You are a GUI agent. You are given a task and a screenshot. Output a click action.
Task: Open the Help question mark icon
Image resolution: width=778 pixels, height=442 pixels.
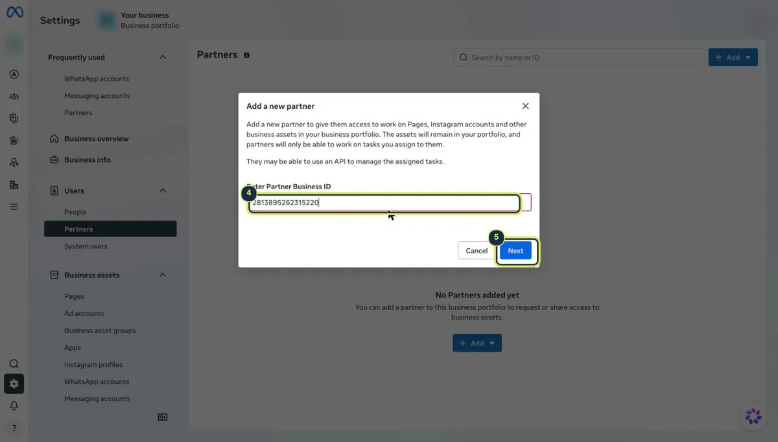[x=14, y=428]
